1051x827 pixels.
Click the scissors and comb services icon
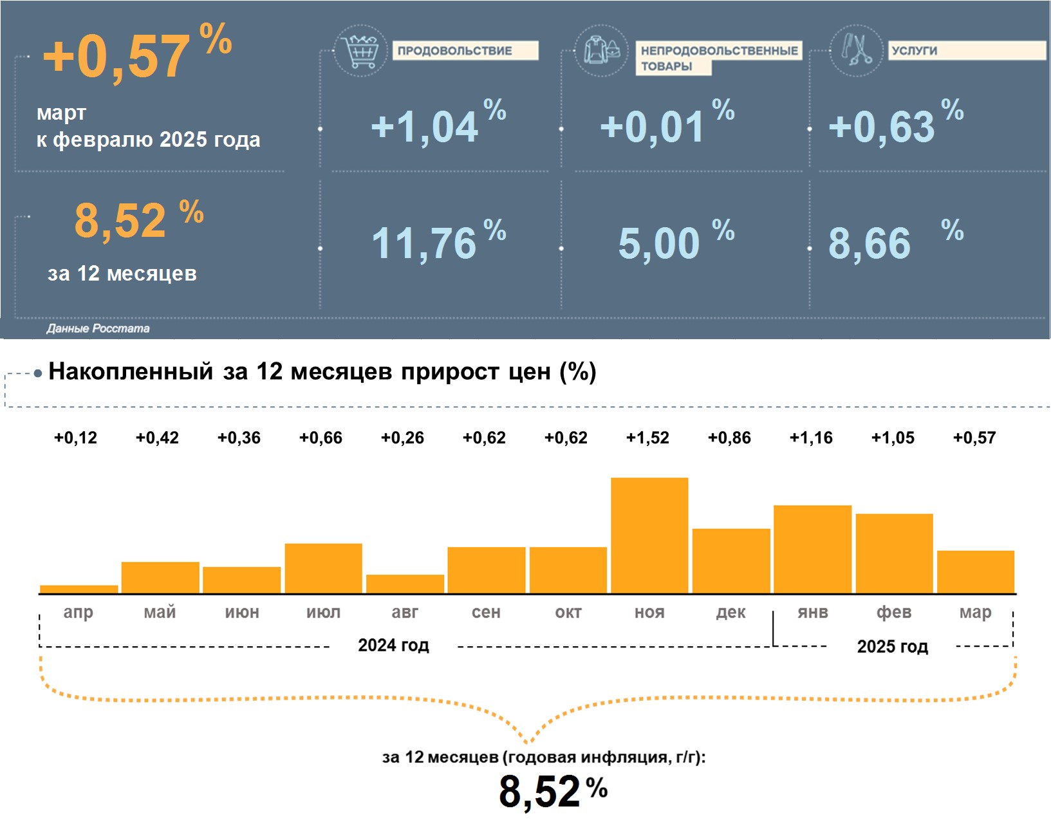point(857,51)
